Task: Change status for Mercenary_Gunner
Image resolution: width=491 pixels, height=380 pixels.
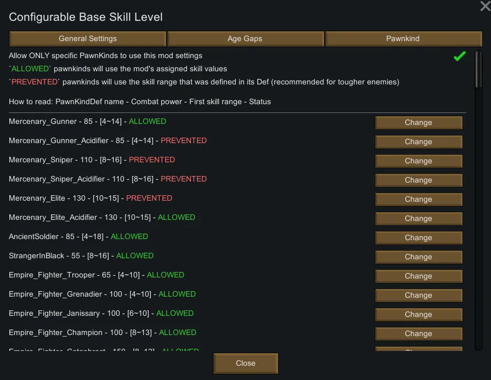Action: (419, 123)
